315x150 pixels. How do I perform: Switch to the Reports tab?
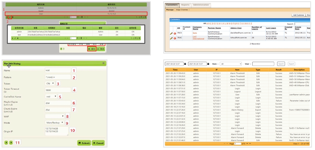coord(185,5)
